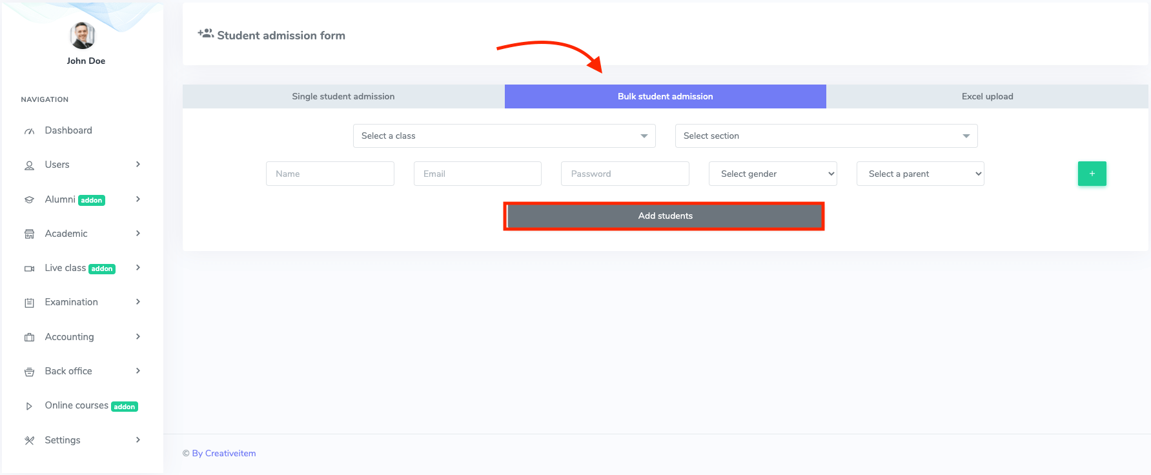Click into the Email input field
The image size is (1151, 475).
pyautogui.click(x=477, y=174)
